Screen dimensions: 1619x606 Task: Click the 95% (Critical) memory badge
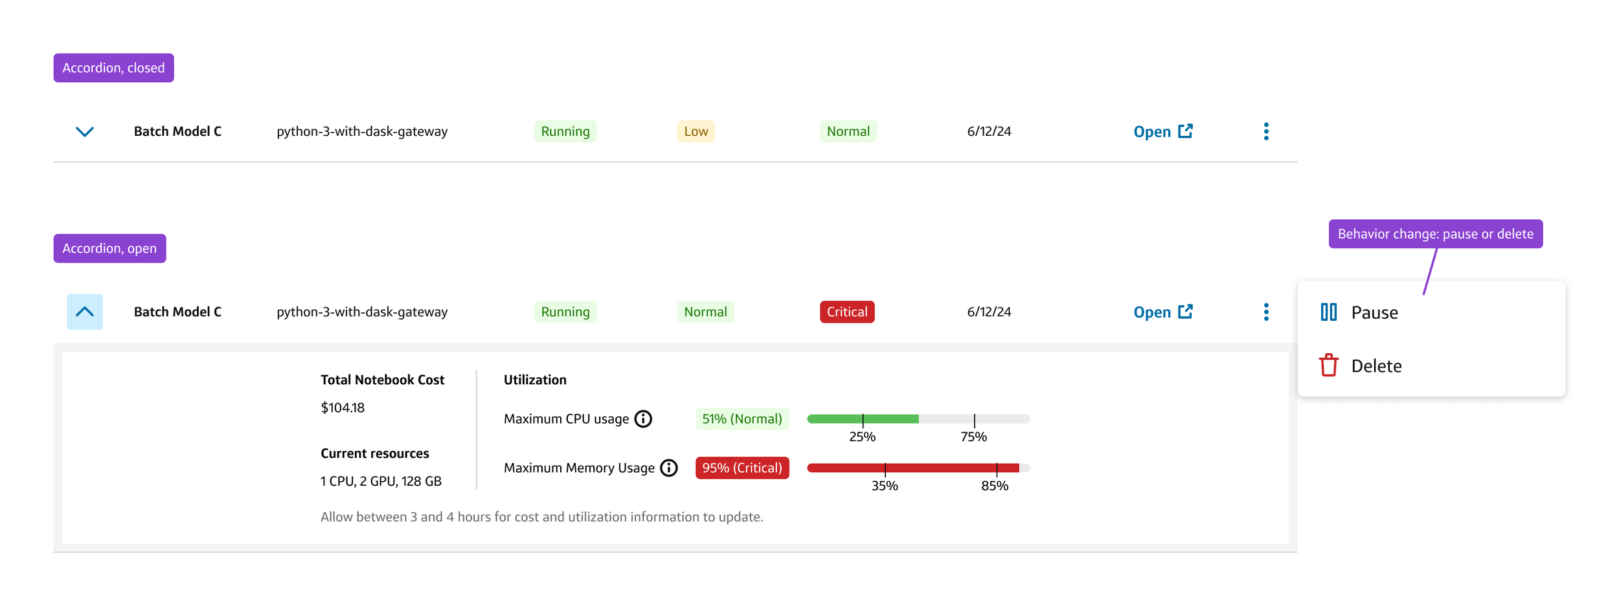(x=742, y=468)
